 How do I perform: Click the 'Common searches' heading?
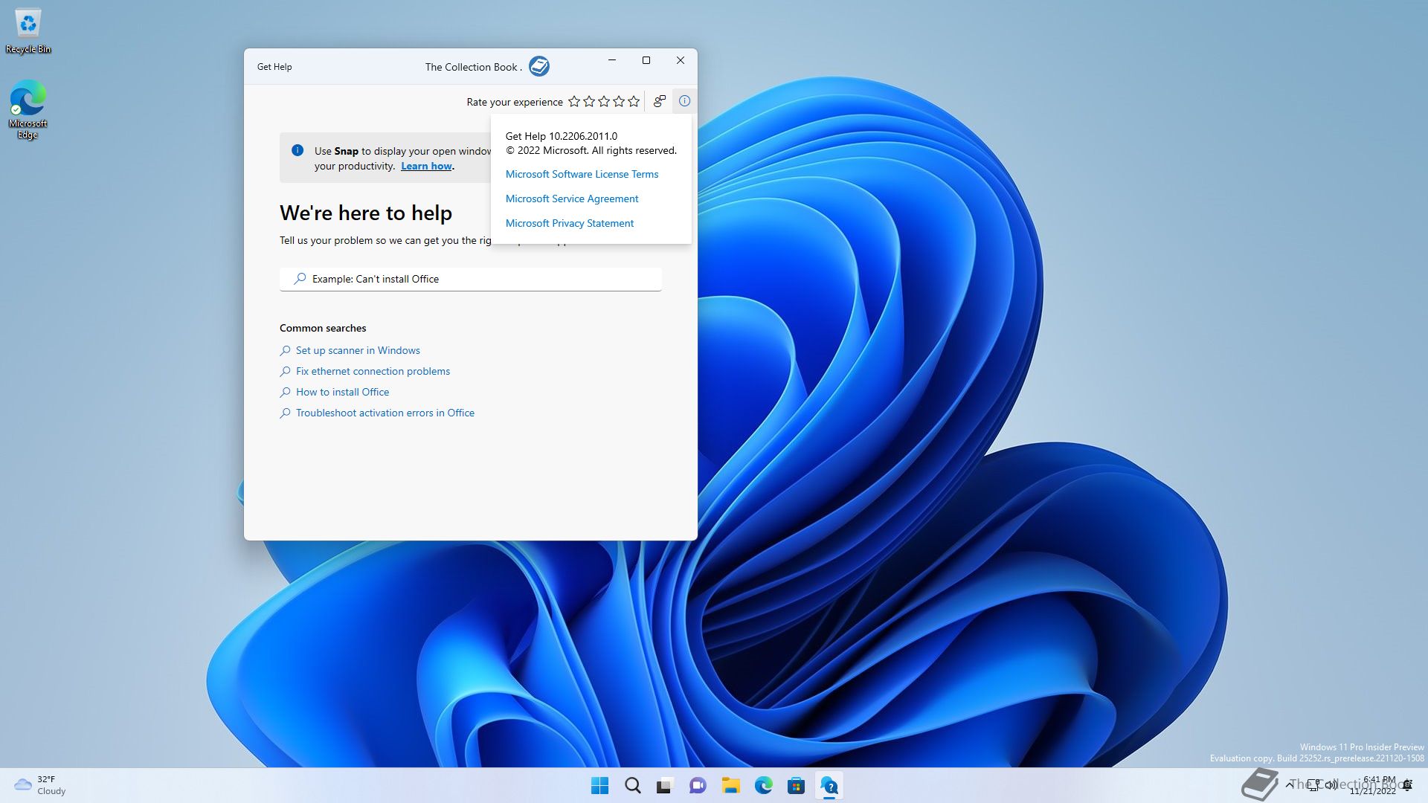[323, 328]
